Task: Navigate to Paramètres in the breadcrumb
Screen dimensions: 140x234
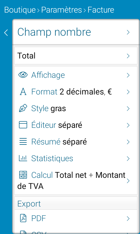Action: pyautogui.click(x=62, y=10)
